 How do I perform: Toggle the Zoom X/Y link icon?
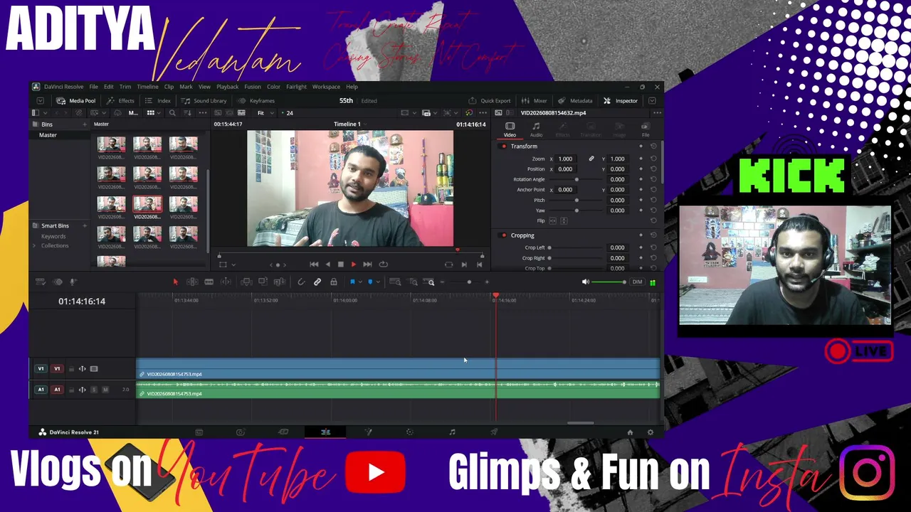click(x=591, y=159)
